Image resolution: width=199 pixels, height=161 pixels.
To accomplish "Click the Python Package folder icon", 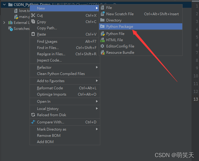I will (x=102, y=26).
